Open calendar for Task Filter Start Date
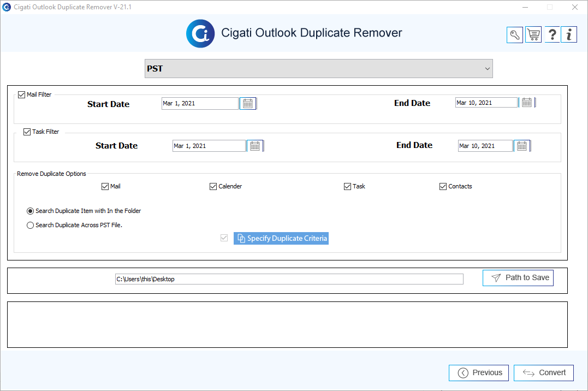 (255, 146)
